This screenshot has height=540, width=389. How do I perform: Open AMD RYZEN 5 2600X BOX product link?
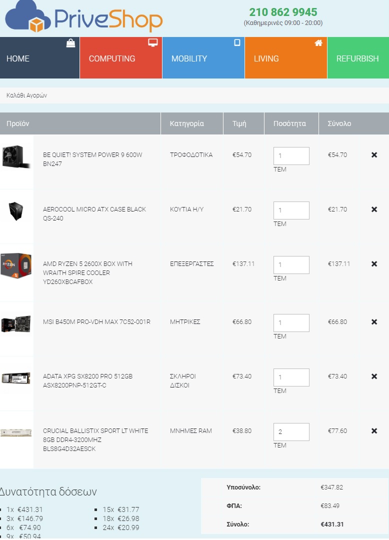(x=87, y=273)
